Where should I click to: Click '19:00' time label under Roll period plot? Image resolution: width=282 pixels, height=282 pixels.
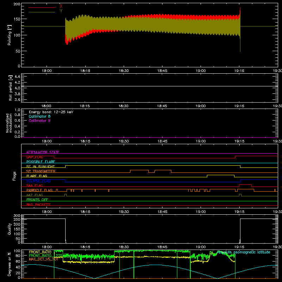tap(201, 106)
